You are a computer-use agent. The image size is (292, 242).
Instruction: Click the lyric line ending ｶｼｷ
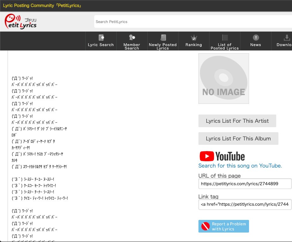click(x=15, y=160)
